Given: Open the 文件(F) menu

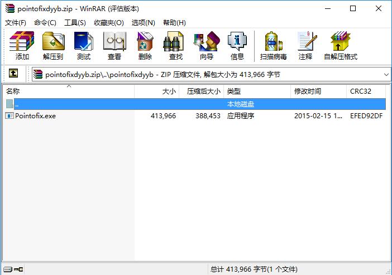Looking at the screenshot, I should pyautogui.click(x=16, y=23).
